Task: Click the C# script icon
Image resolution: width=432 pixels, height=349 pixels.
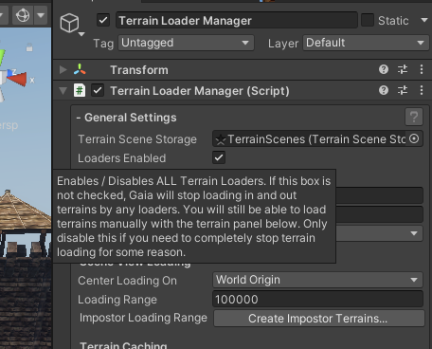Action: click(x=80, y=90)
